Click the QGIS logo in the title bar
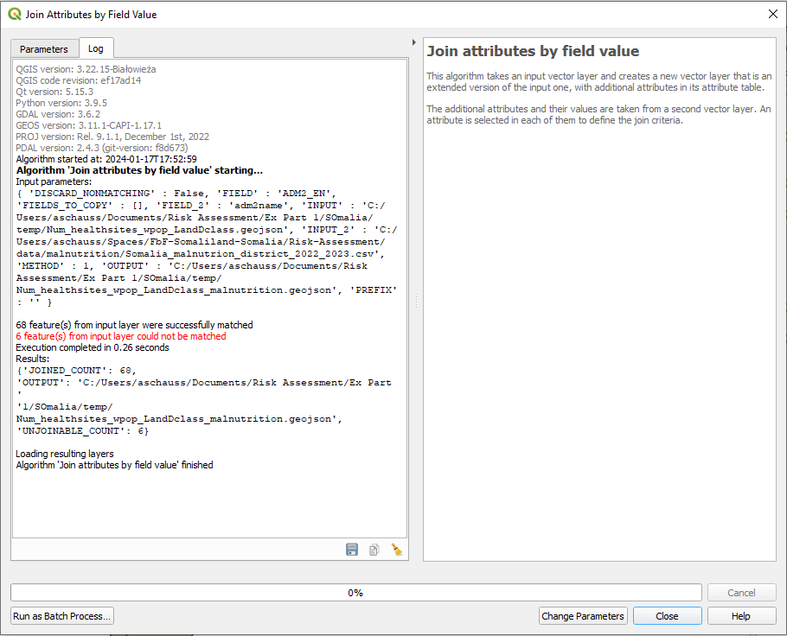Screen dimensions: 787x636 pos(15,14)
